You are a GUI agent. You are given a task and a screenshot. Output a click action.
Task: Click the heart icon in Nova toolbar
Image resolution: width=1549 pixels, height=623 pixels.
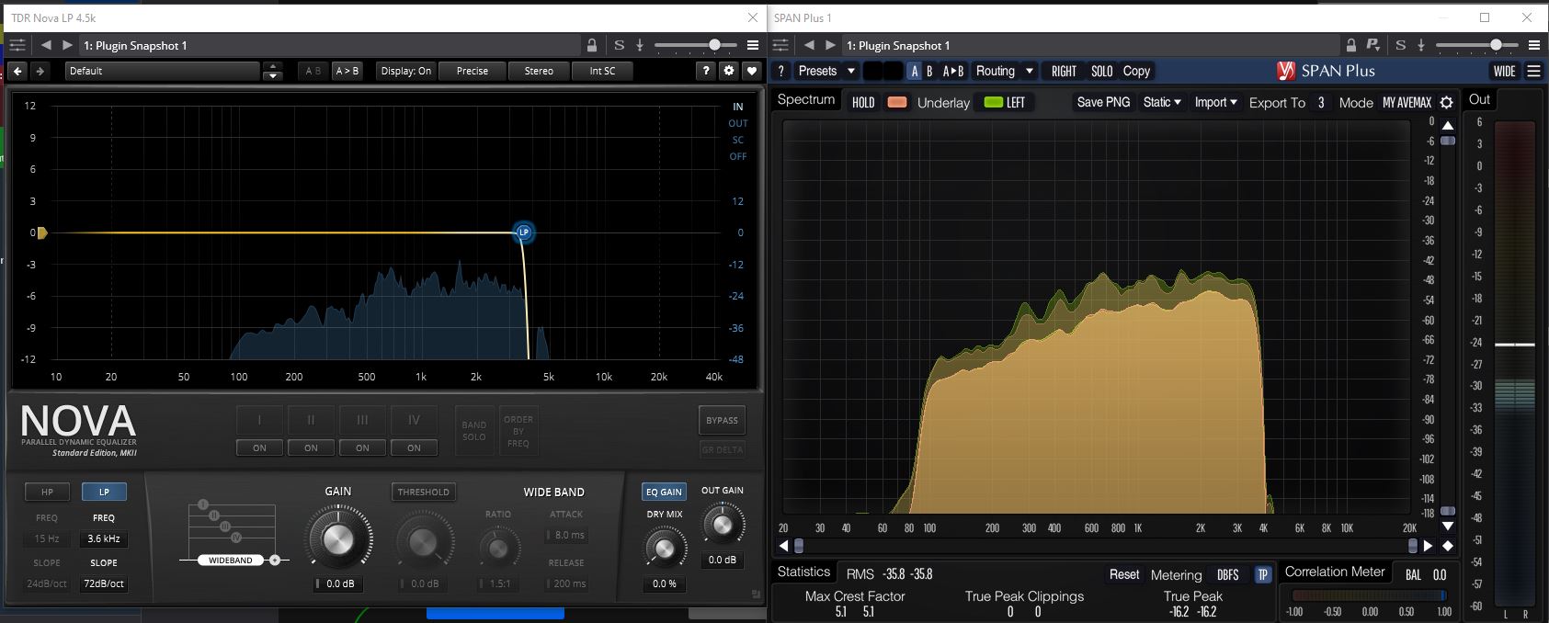pos(752,71)
